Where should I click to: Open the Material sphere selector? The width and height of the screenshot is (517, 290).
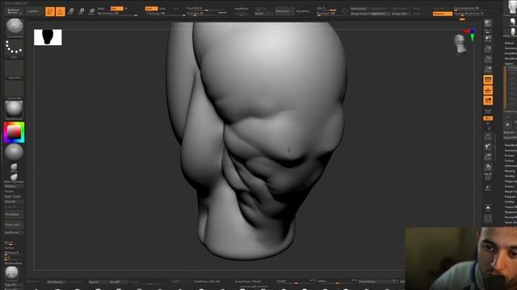(15, 110)
